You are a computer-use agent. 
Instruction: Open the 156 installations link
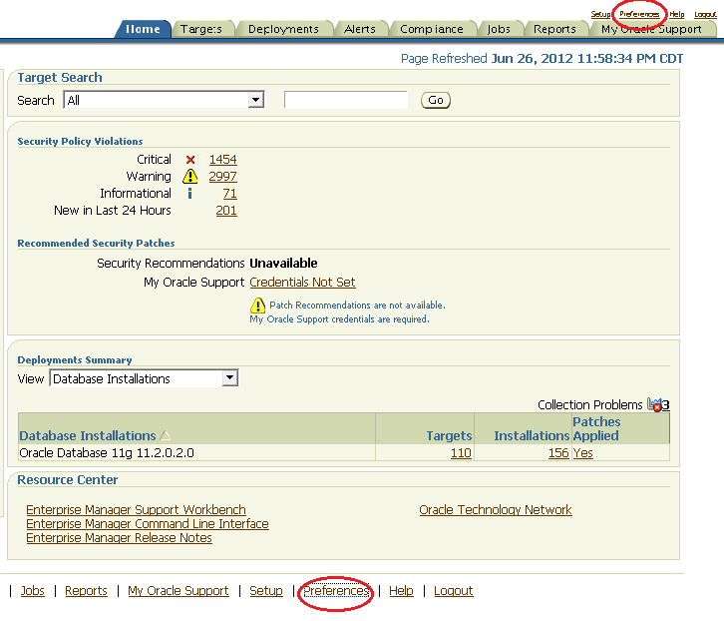pos(558,453)
